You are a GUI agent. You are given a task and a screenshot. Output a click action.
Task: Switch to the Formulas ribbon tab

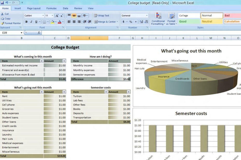tap(51, 8)
